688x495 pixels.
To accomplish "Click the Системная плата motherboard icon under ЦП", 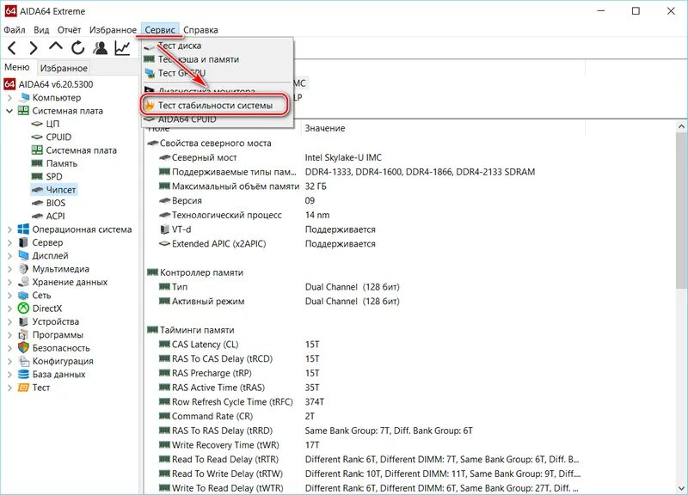I will [37, 150].
